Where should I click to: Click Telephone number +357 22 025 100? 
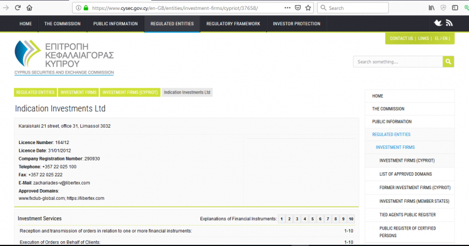click(59, 167)
